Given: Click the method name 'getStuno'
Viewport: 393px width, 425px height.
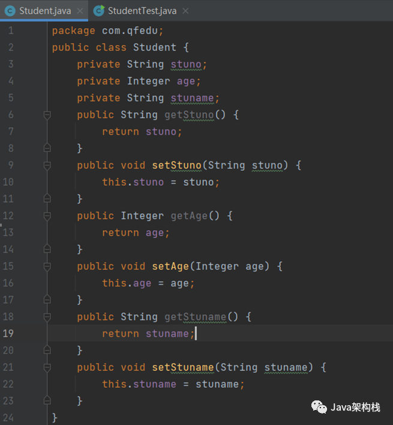Looking at the screenshot, I should pyautogui.click(x=189, y=115).
